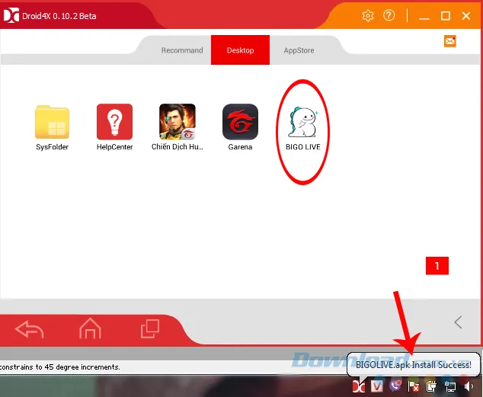Click the help question mark icon
This screenshot has width=483, height=397.
pos(389,15)
